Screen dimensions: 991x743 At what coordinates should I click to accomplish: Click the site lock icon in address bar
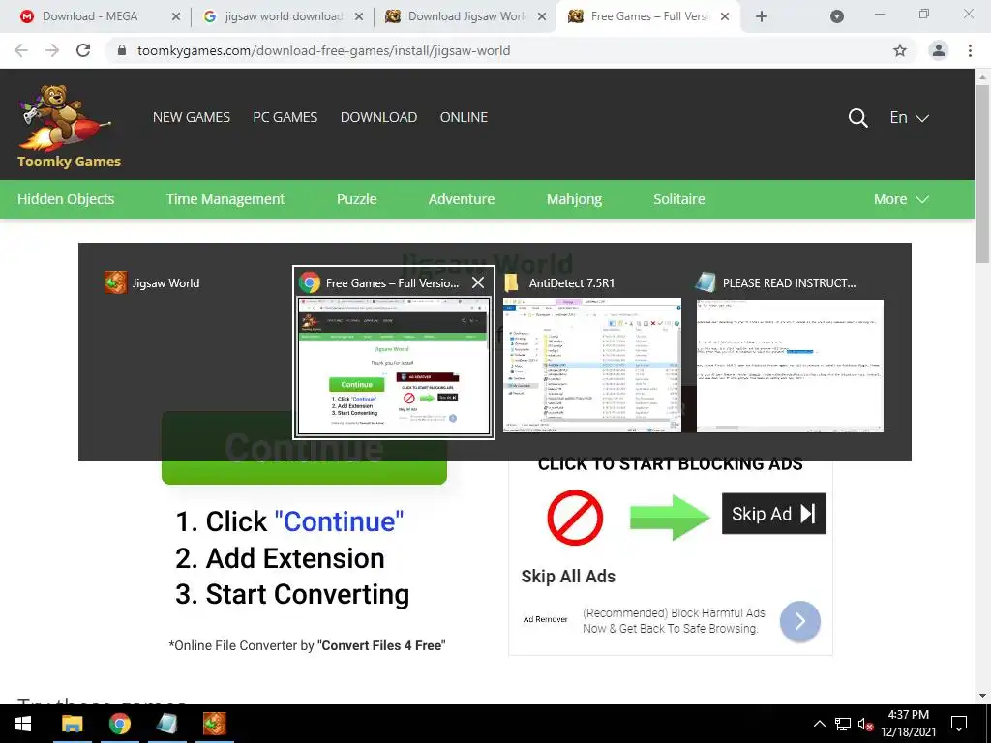pyautogui.click(x=122, y=50)
